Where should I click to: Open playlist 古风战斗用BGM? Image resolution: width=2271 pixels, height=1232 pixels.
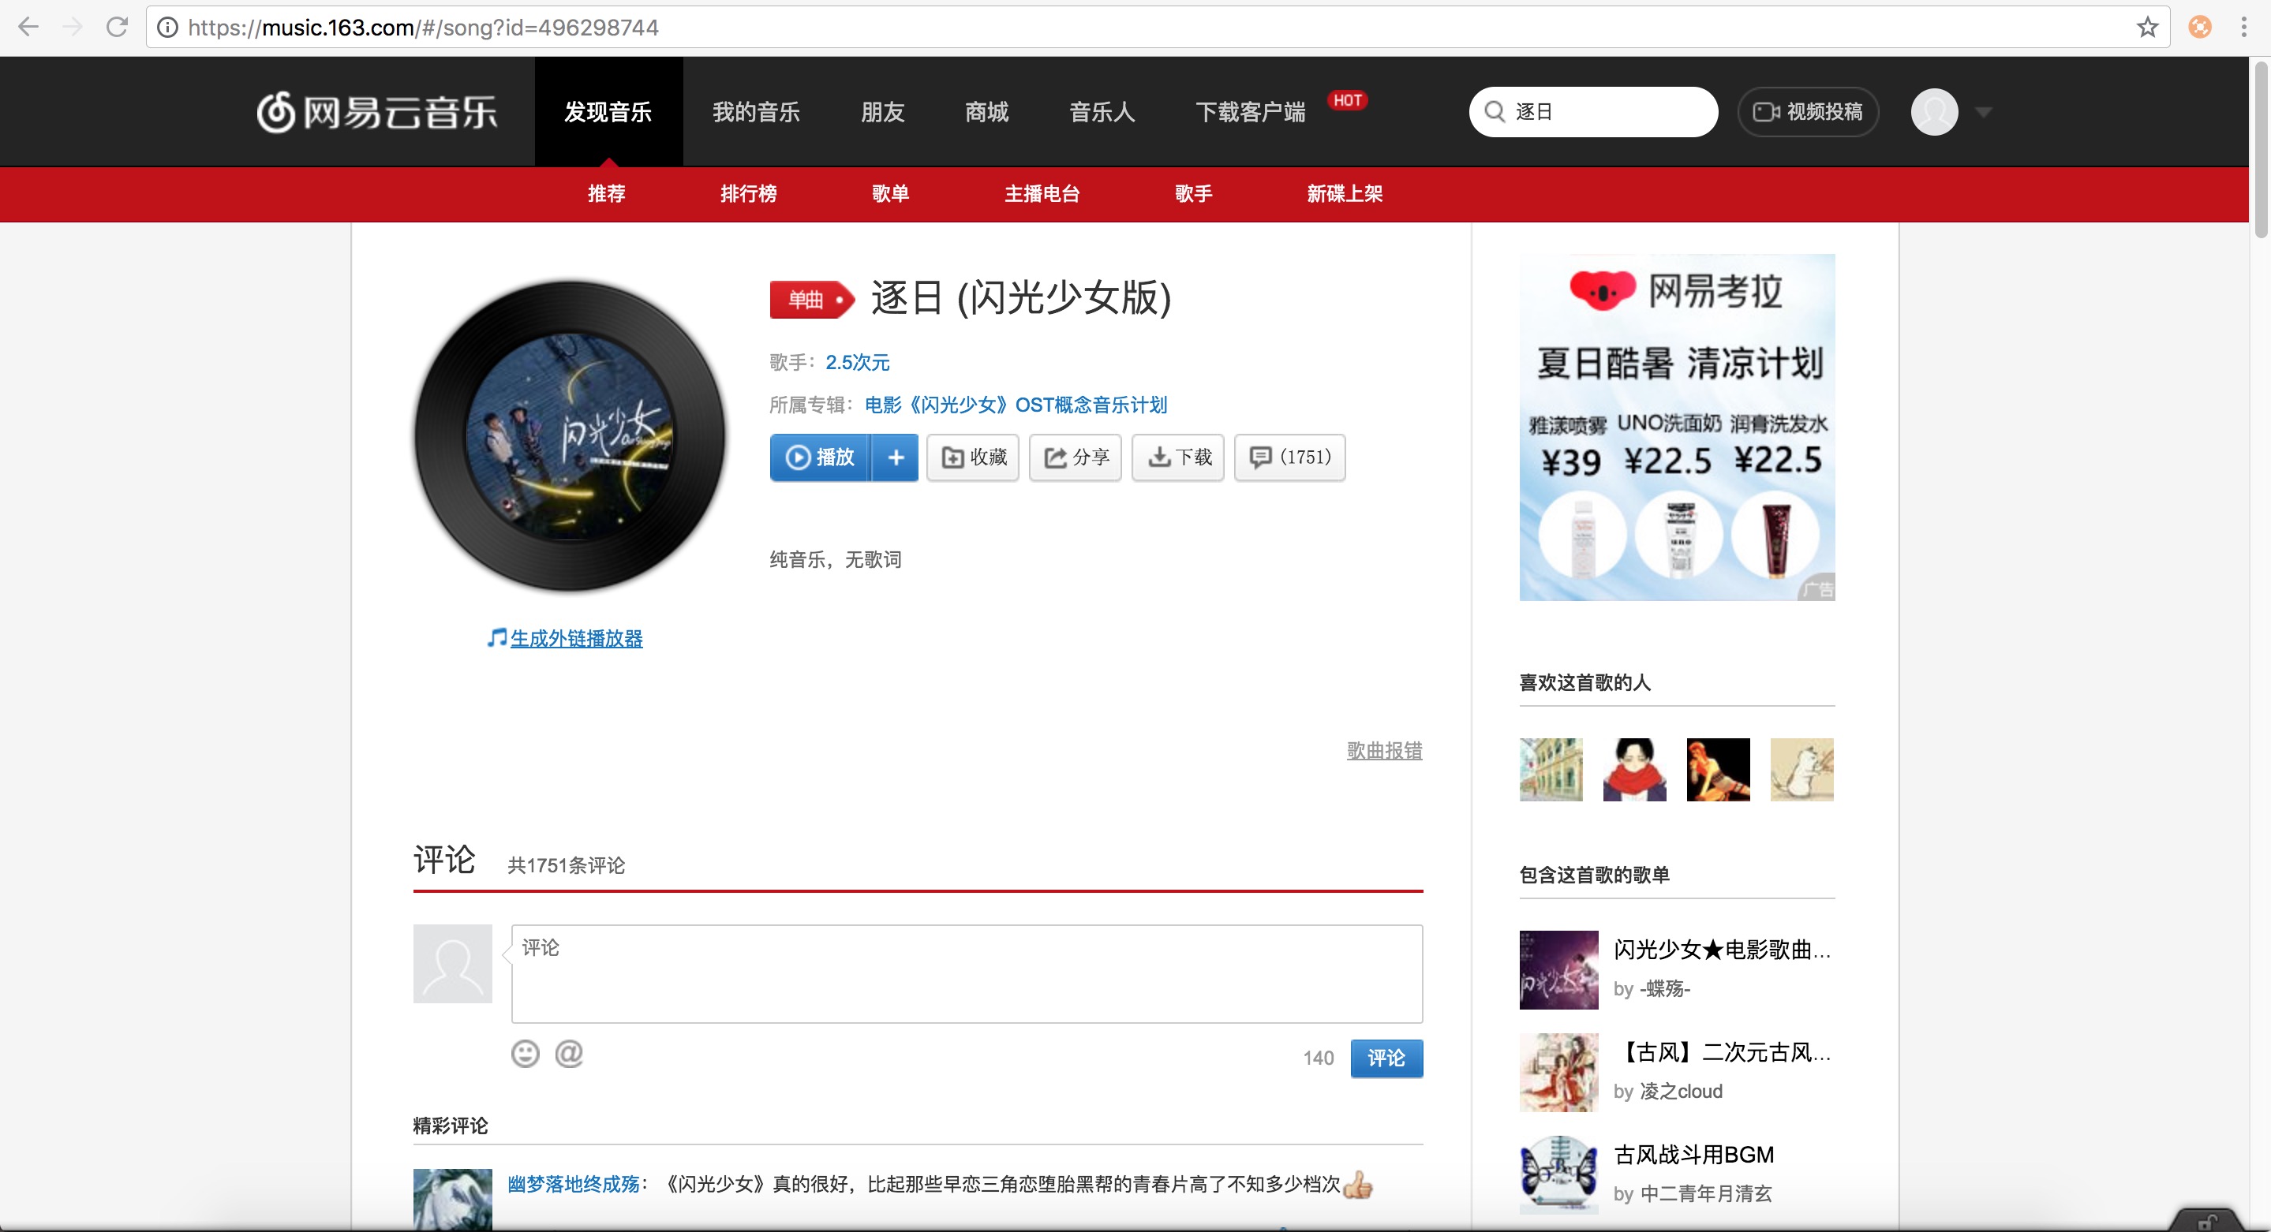click(x=1693, y=1155)
